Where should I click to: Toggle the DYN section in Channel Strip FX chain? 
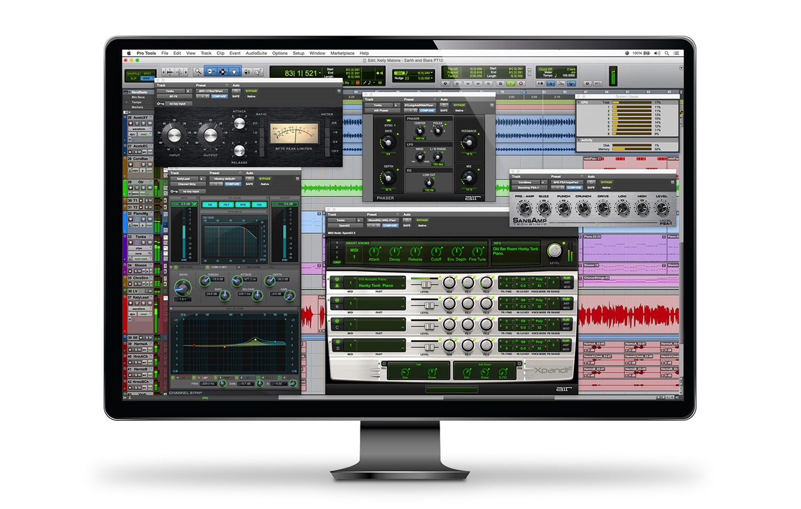[243, 204]
